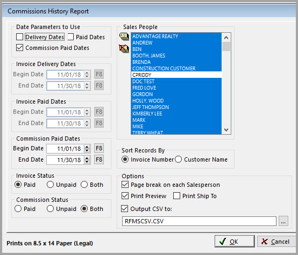Select CPRIDDY in Sales People list
Image resolution: width=298 pixels, height=255 pixels.
[176, 75]
